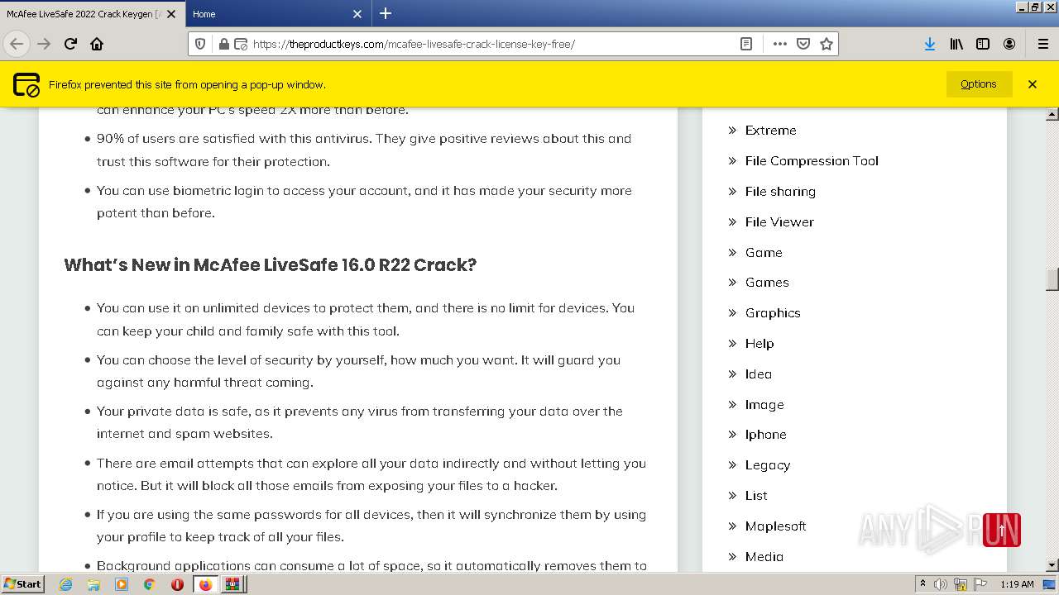Open the Iphone category link

pyautogui.click(x=766, y=435)
